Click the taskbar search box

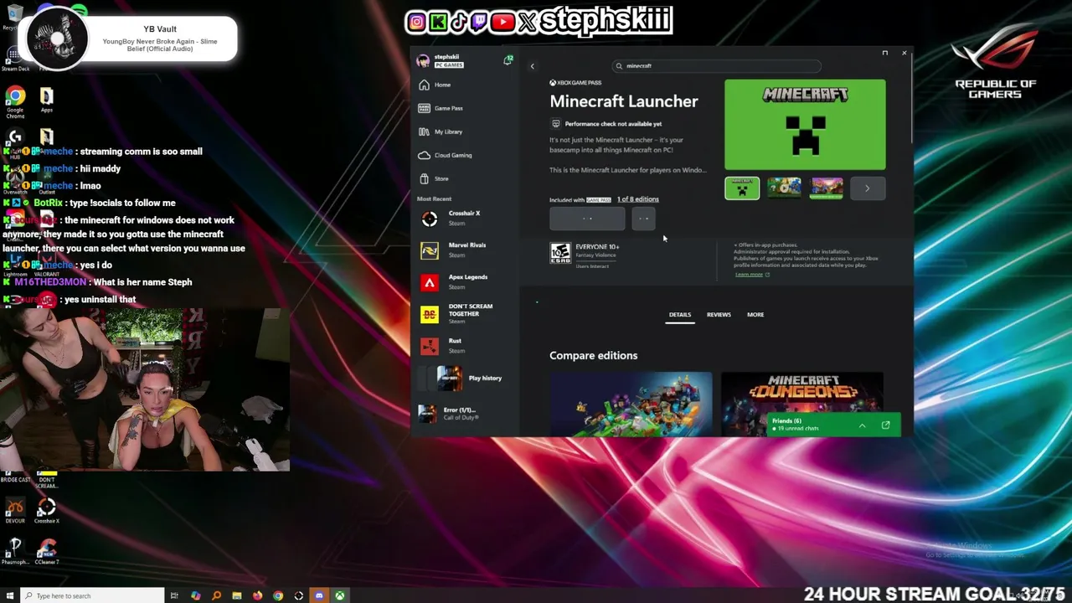90,595
